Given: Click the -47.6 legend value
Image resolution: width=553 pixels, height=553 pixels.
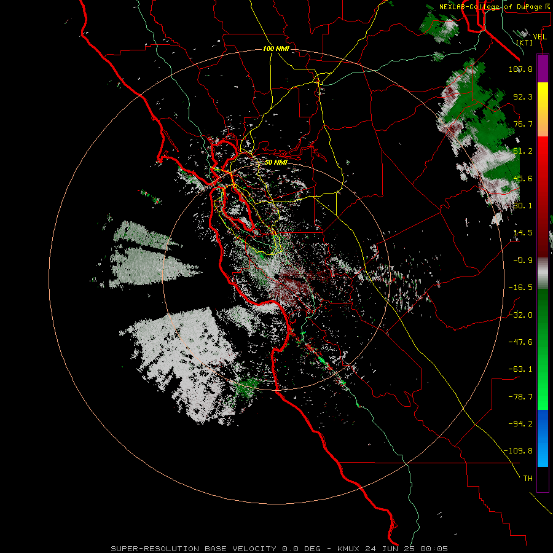Looking at the screenshot, I should pos(520,342).
